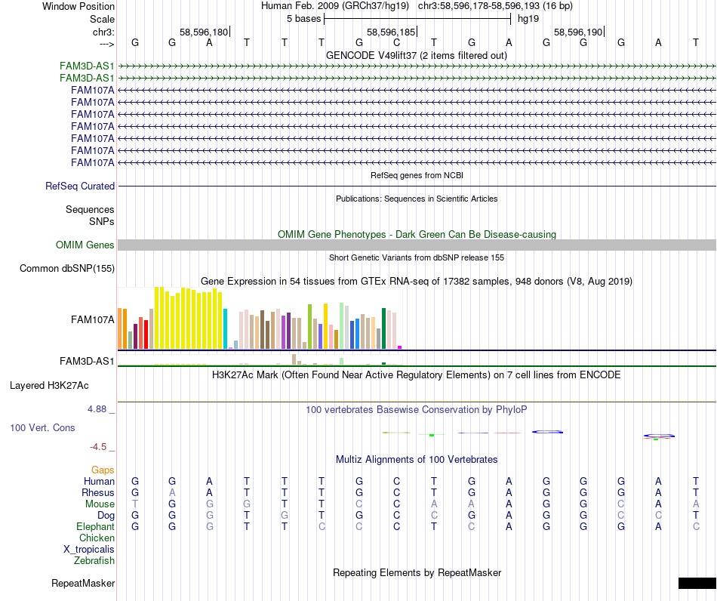This screenshot has width=717, height=601.
Task: Open the GENCODE V49lift37 track title
Action: [416, 55]
